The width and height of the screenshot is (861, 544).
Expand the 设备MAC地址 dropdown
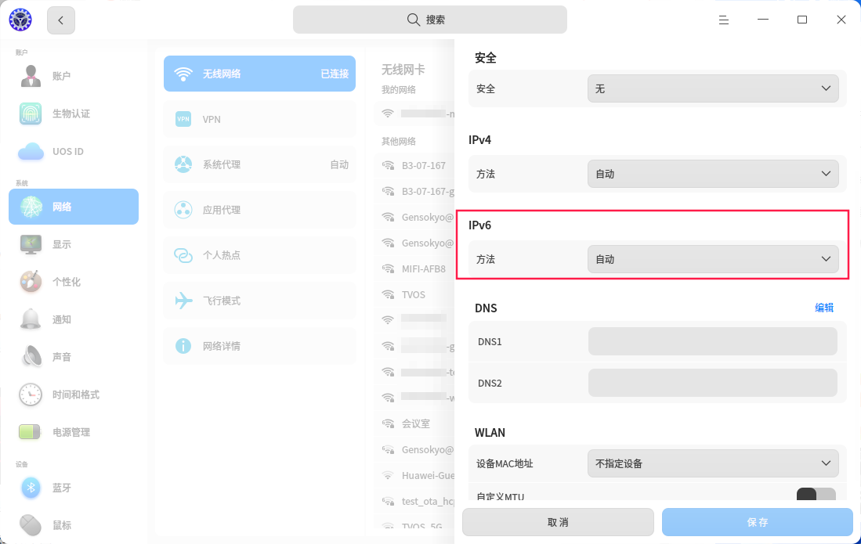[713, 463]
